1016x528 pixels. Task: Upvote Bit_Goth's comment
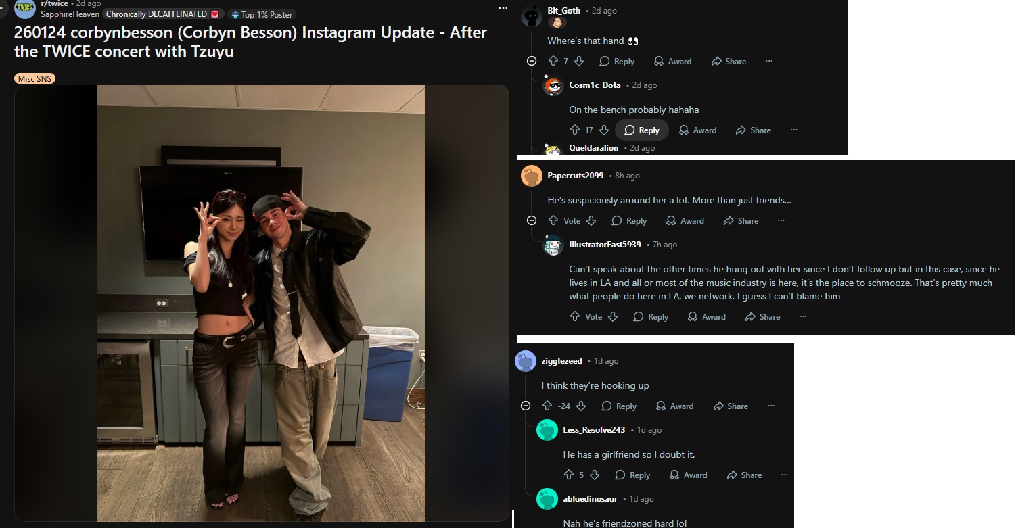coord(553,61)
